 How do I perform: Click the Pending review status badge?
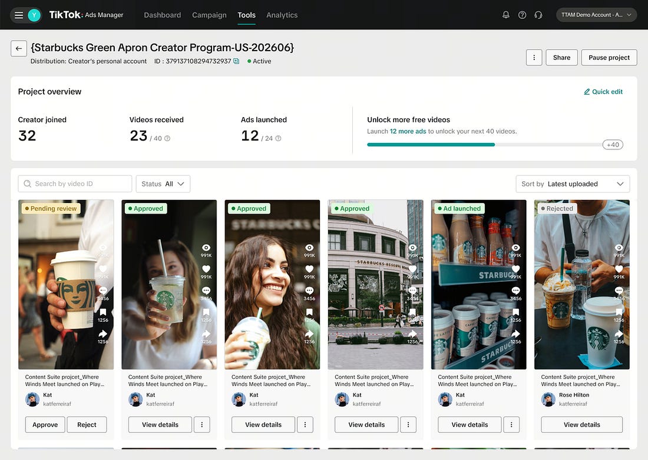(x=51, y=208)
